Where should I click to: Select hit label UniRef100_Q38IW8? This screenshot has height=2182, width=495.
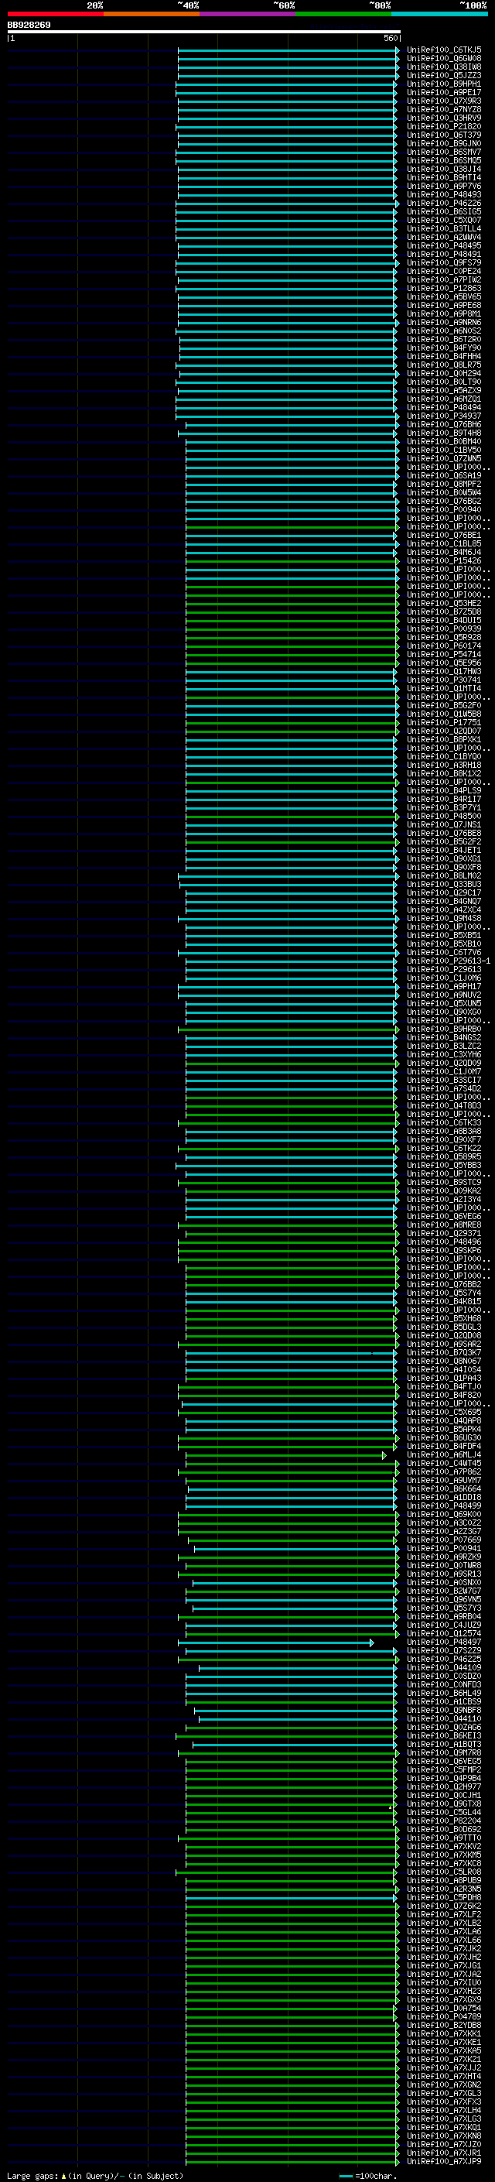pyautogui.click(x=444, y=67)
